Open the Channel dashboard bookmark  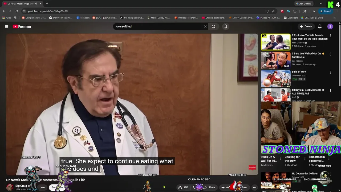pos(213,18)
